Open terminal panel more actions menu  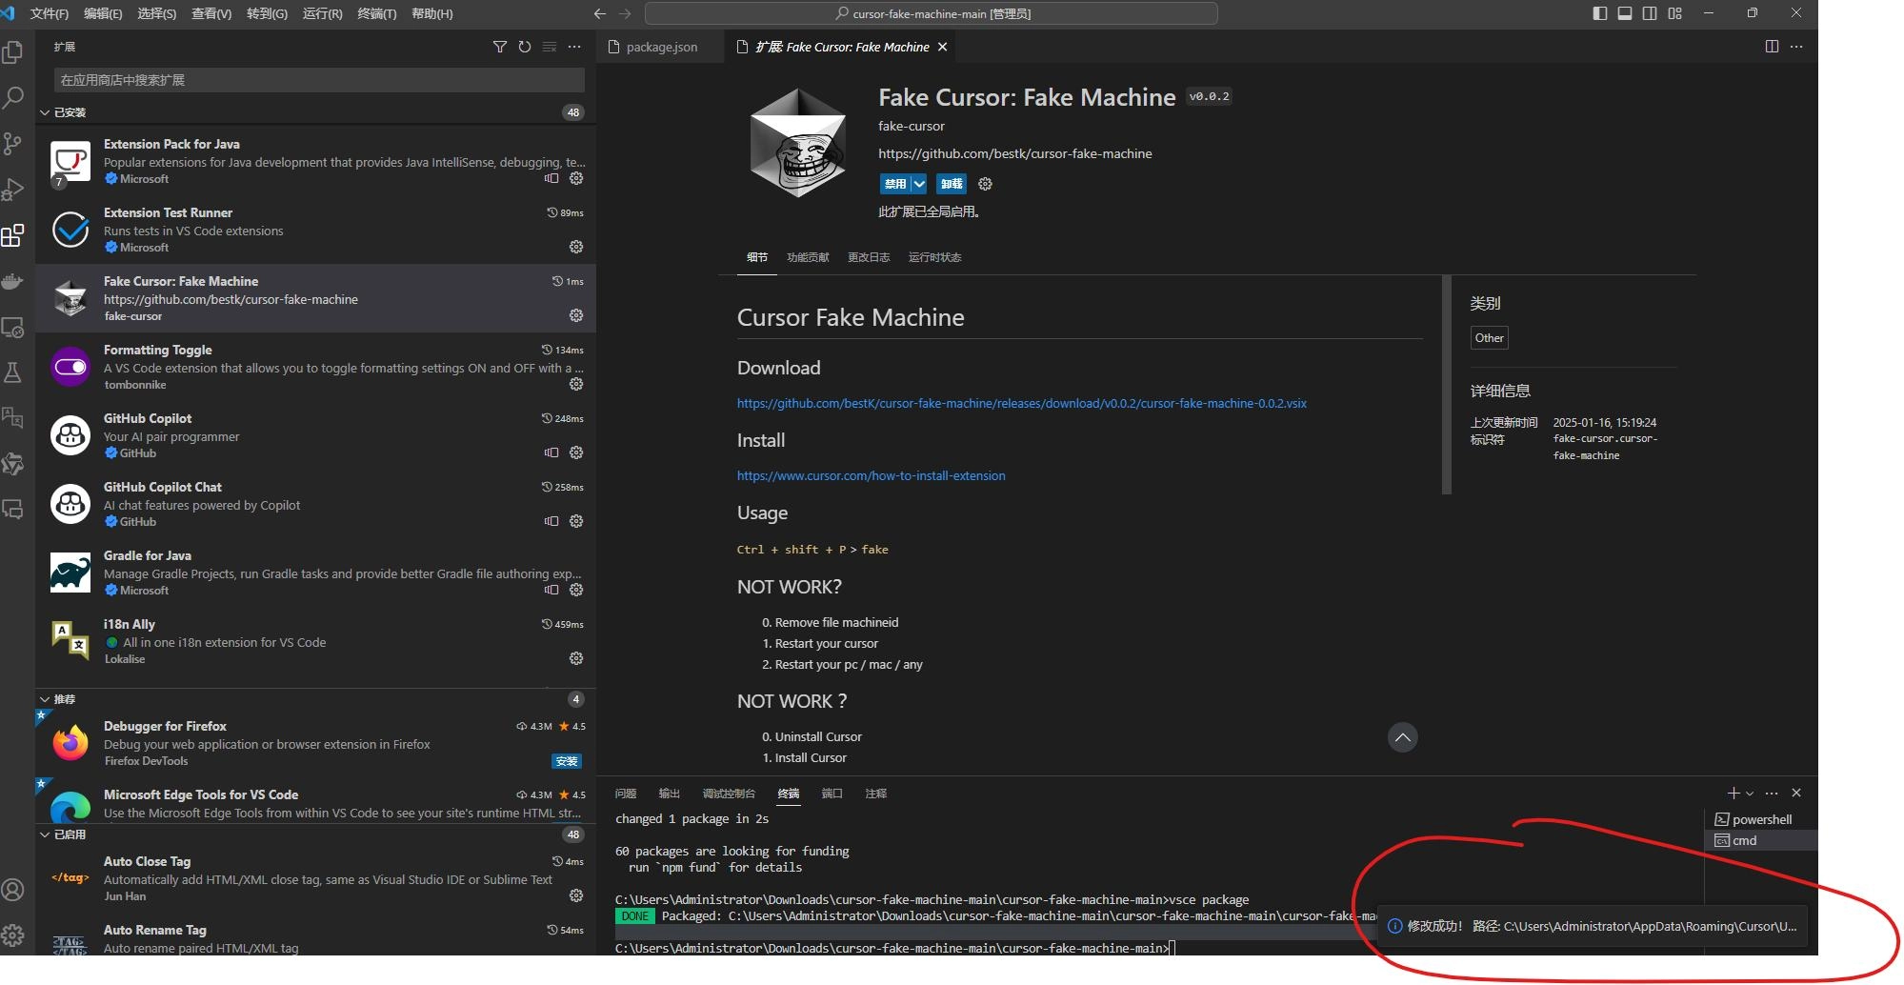pos(1772,793)
